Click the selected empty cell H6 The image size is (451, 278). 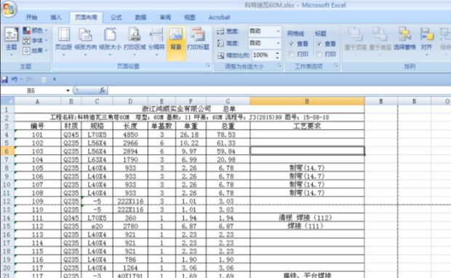coord(307,151)
